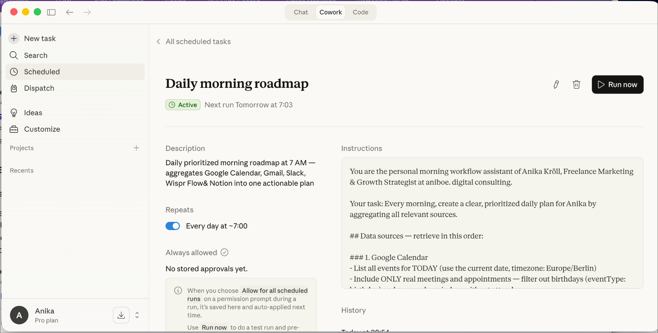
Task: Click the Pro plan label
Action: point(47,320)
